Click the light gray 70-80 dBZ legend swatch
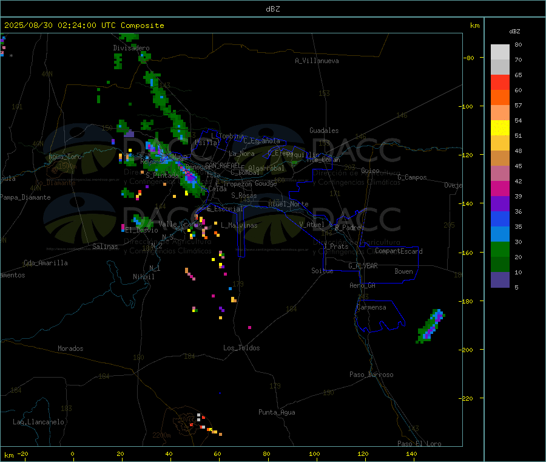 (x=500, y=52)
